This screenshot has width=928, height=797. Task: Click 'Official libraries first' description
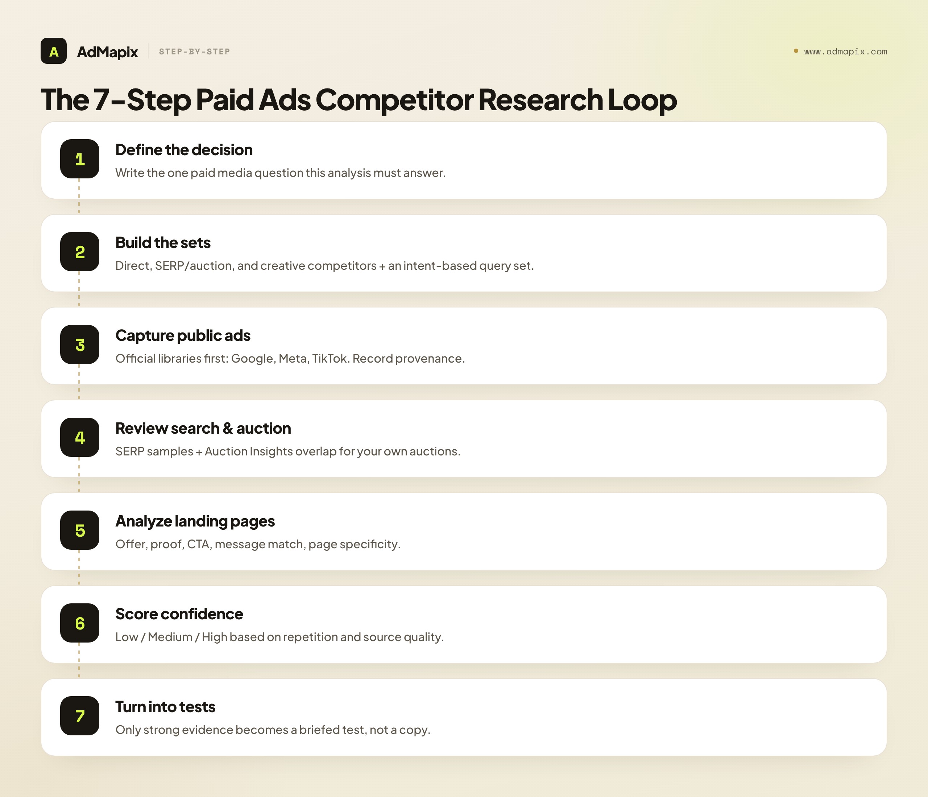(x=290, y=358)
